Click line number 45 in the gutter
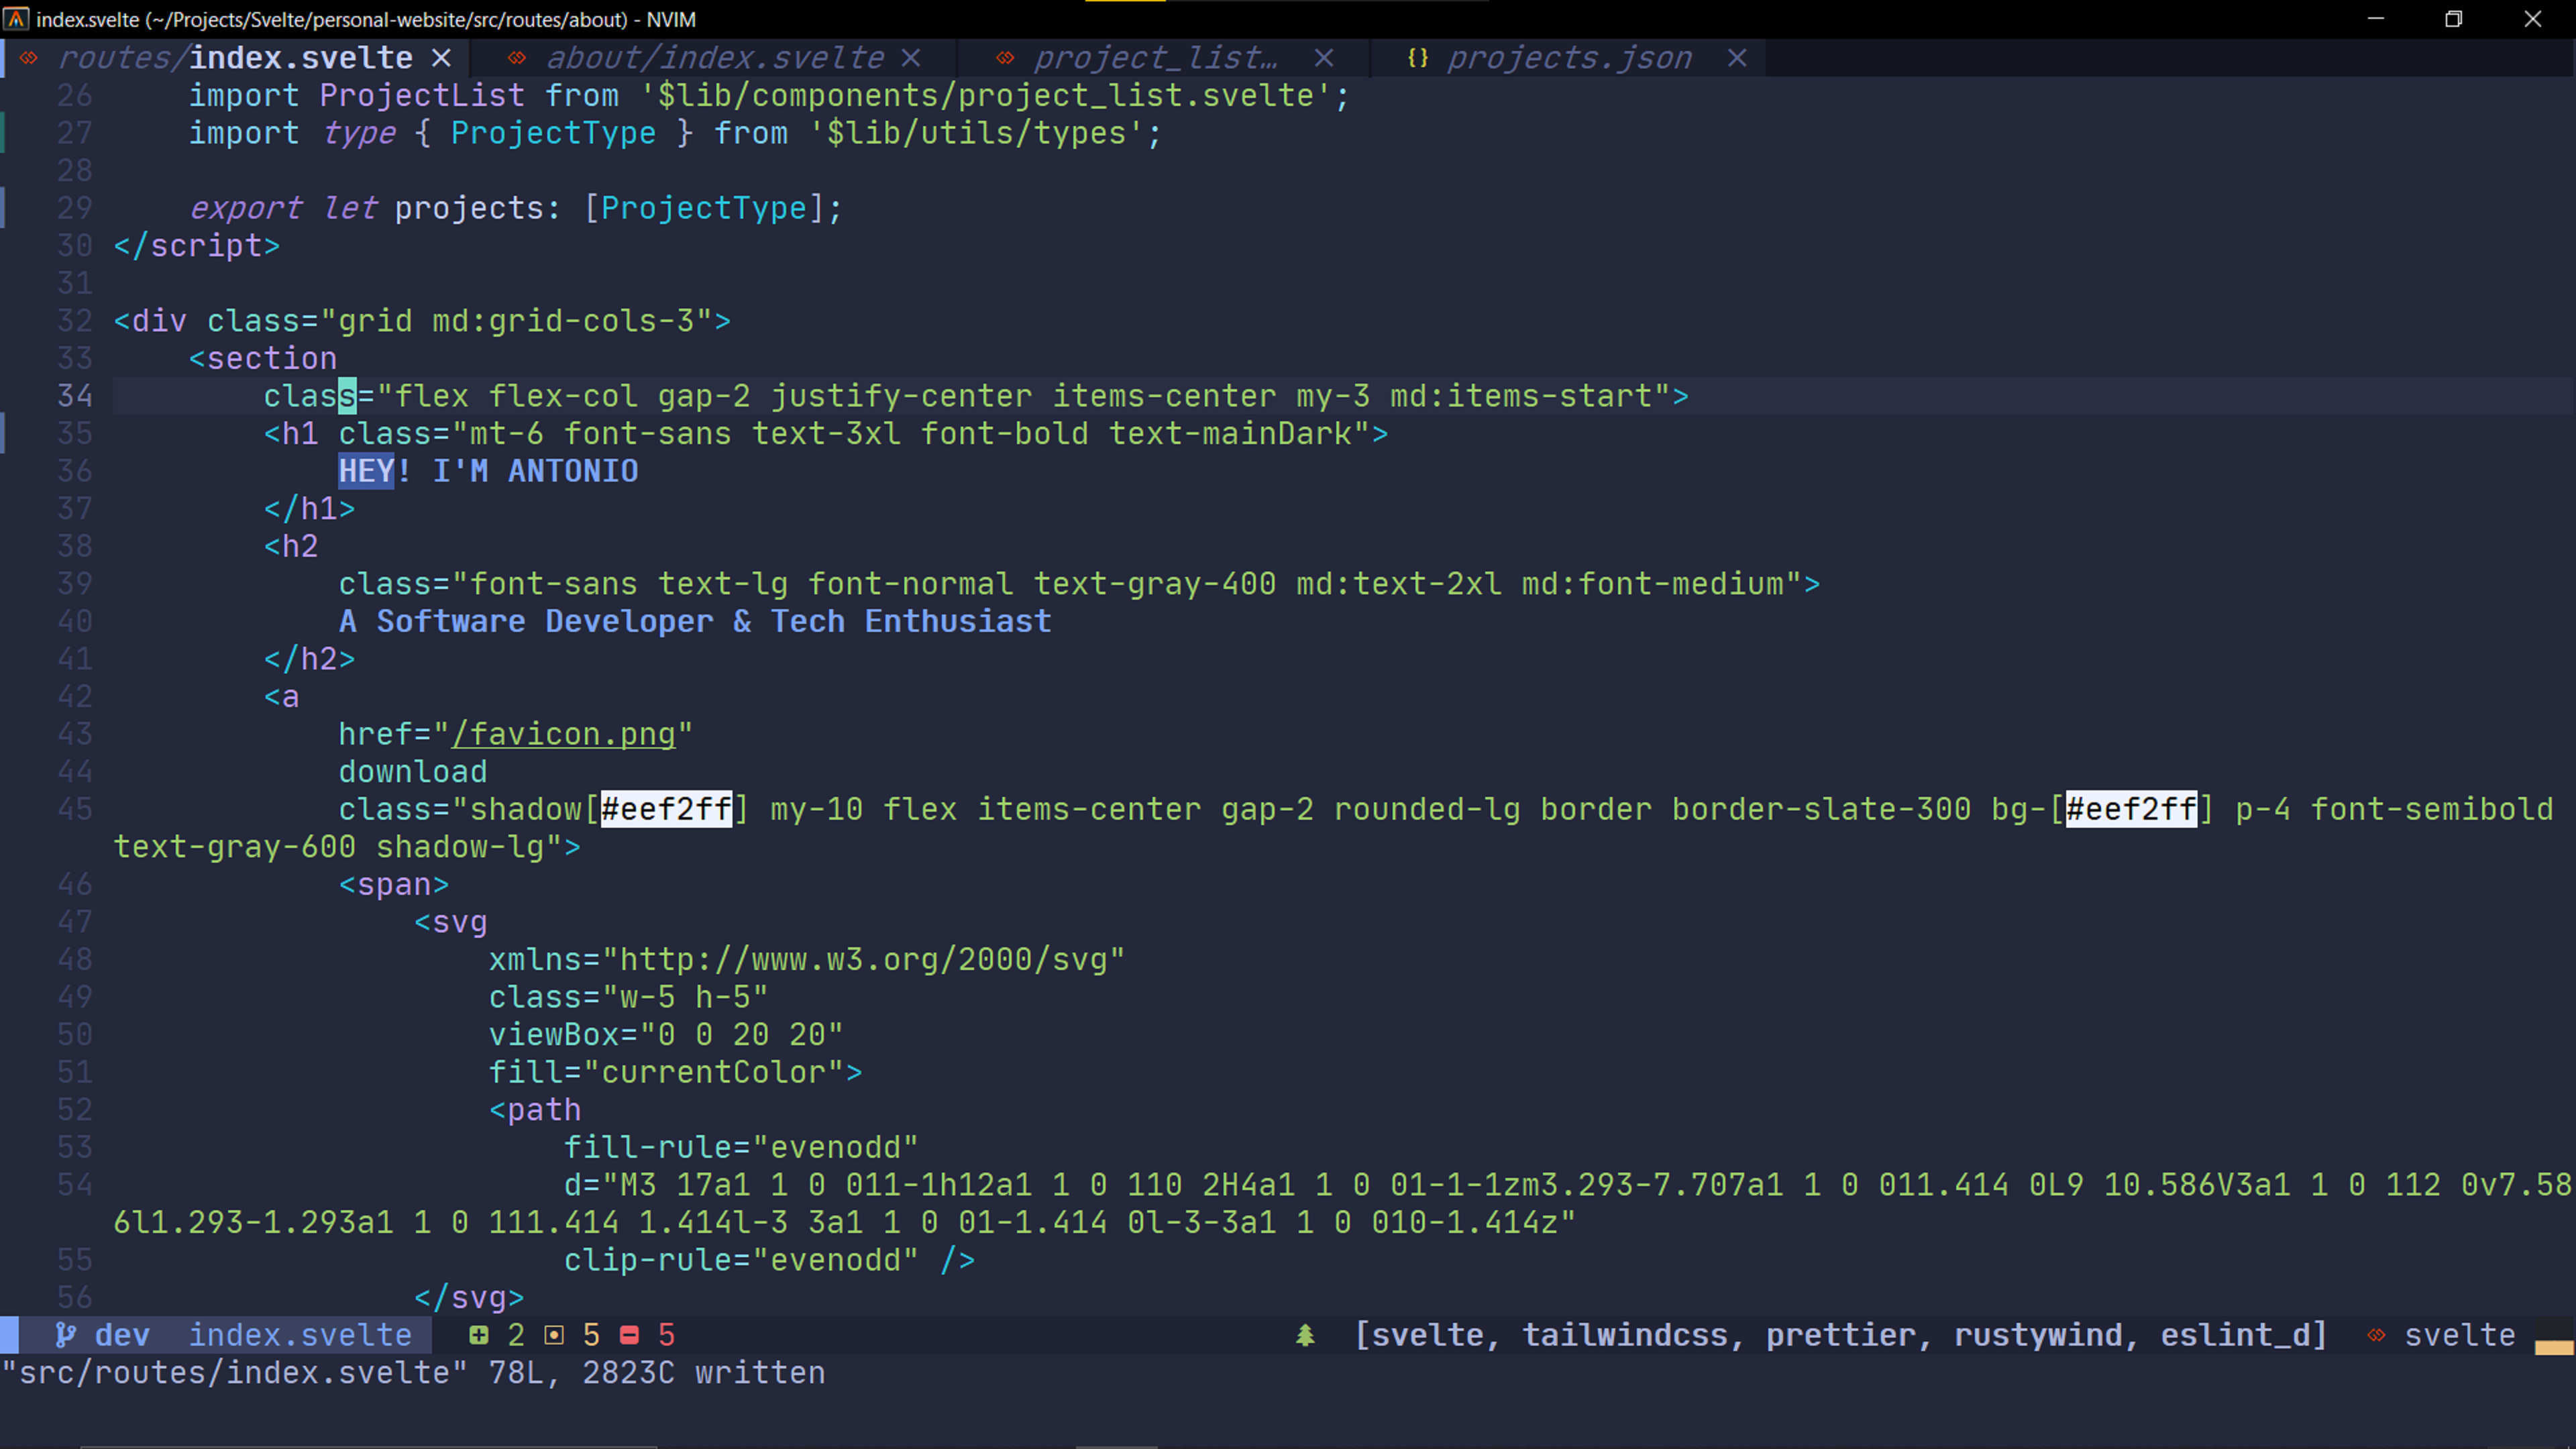Screen dimensions: 2576x1449 click(x=75, y=809)
